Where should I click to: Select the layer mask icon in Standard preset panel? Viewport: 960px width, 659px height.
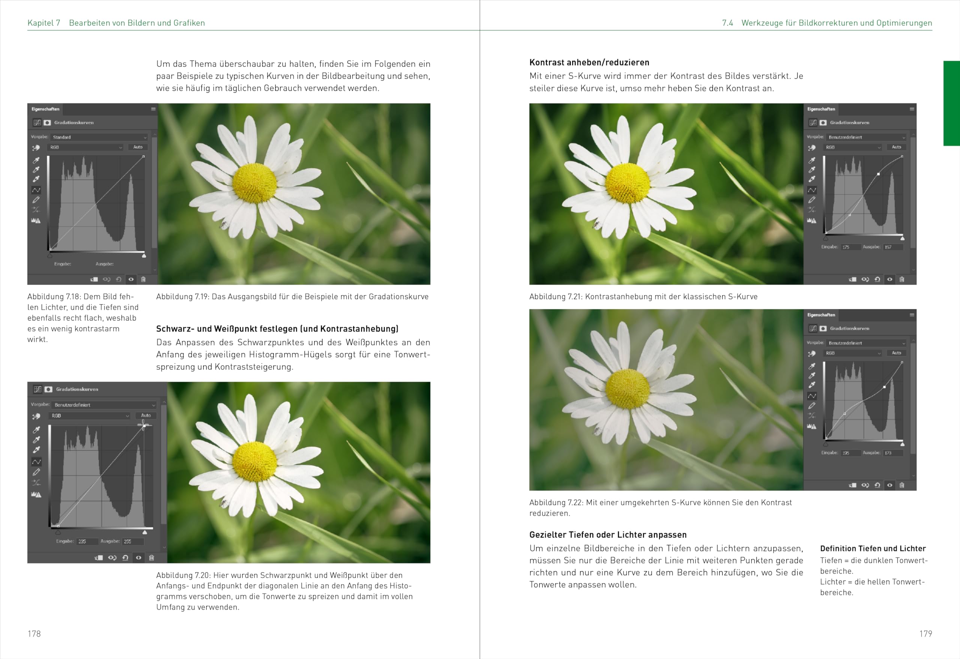point(47,122)
